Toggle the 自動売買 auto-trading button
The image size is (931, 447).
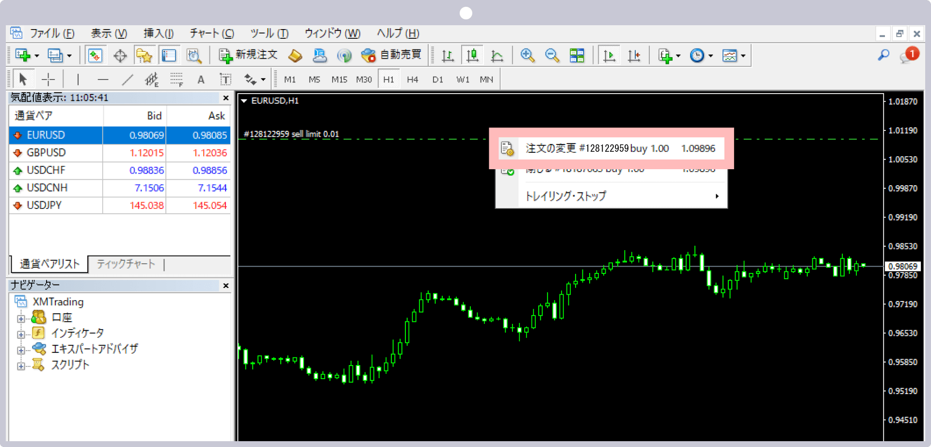point(391,55)
